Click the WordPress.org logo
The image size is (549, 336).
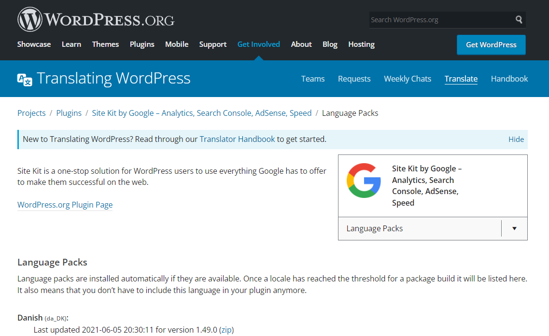click(96, 20)
